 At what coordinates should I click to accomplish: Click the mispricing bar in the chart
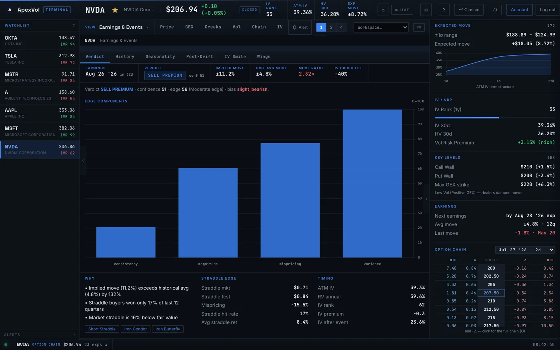[x=290, y=200]
